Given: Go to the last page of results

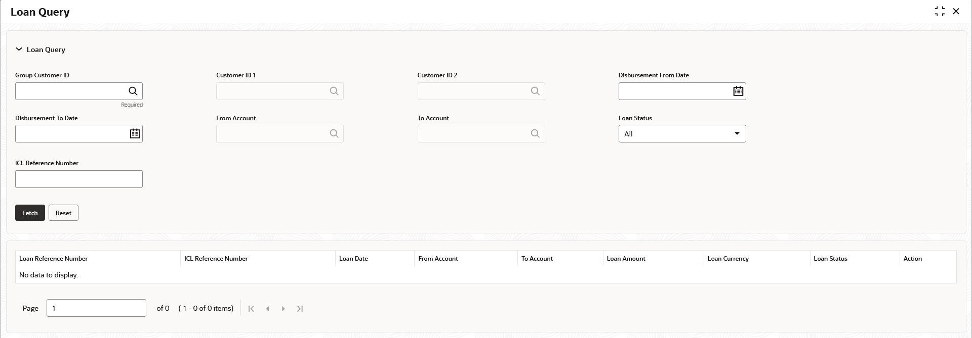Looking at the screenshot, I should tap(300, 309).
